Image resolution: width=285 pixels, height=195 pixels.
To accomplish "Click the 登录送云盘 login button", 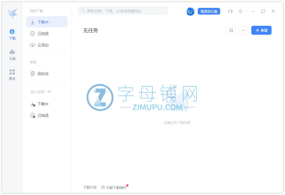I will click(x=209, y=11).
